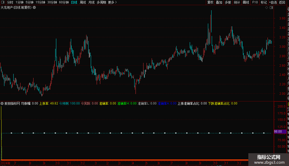
Task: Expand the 更多 periods menu
Action: [x=113, y=2]
